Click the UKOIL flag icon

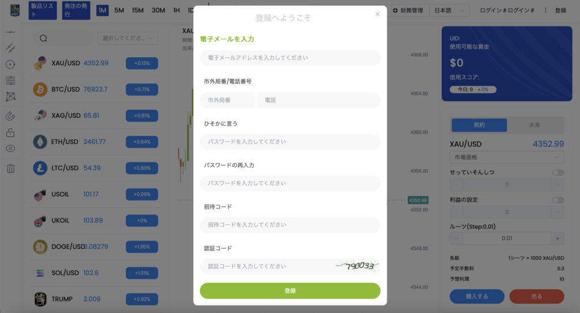40,221
